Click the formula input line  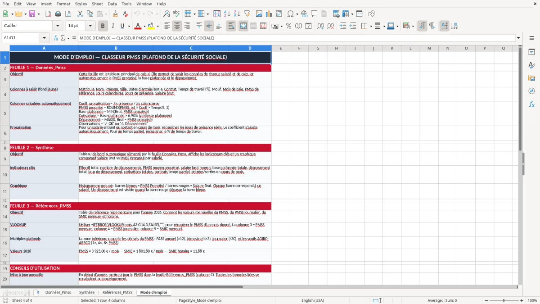297,38
